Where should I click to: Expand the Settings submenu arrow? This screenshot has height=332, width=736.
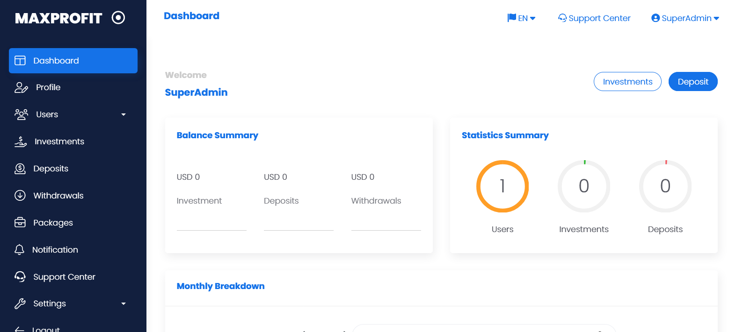(124, 304)
